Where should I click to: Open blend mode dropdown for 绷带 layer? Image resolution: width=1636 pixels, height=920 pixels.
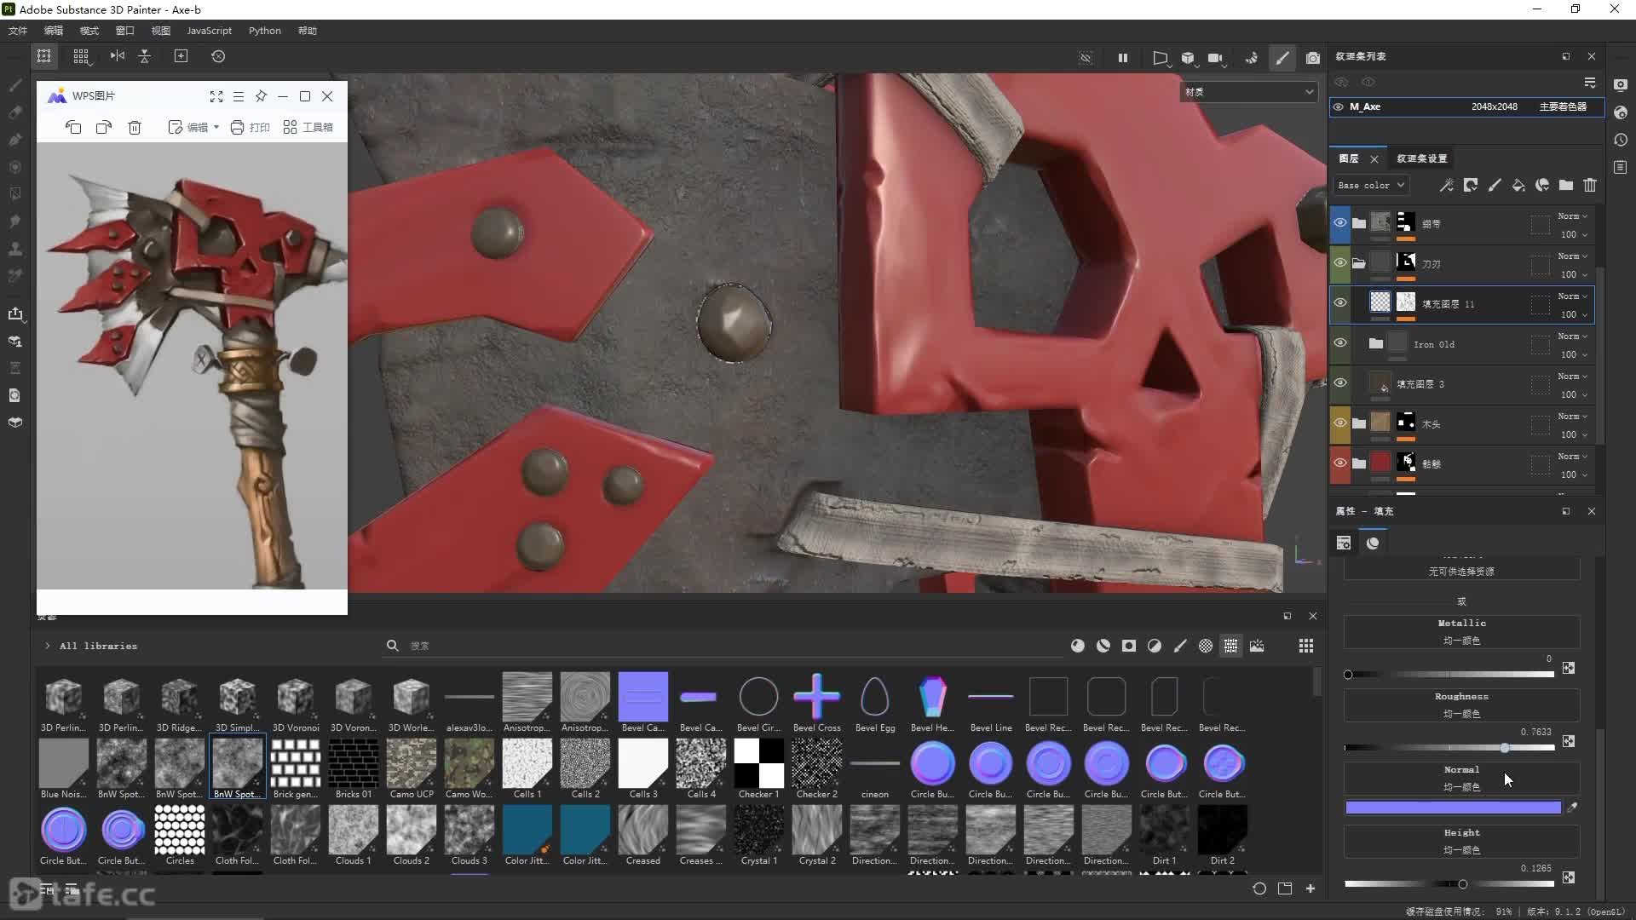point(1573,216)
